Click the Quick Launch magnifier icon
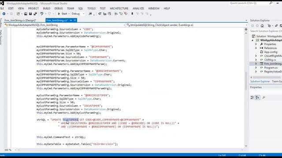This screenshot has height=158, width=282. coord(271,3)
